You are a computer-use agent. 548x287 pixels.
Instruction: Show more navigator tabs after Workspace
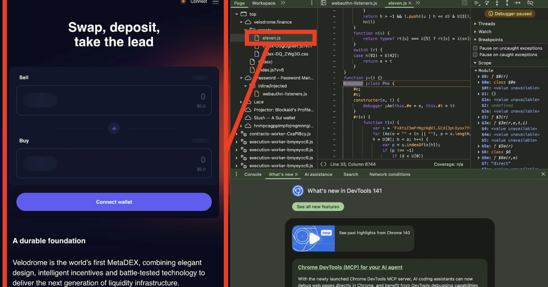point(283,3)
